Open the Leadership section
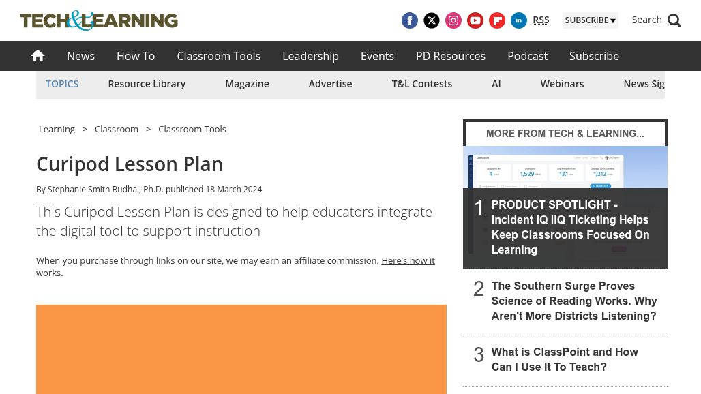The height and width of the screenshot is (394, 701). tap(311, 56)
